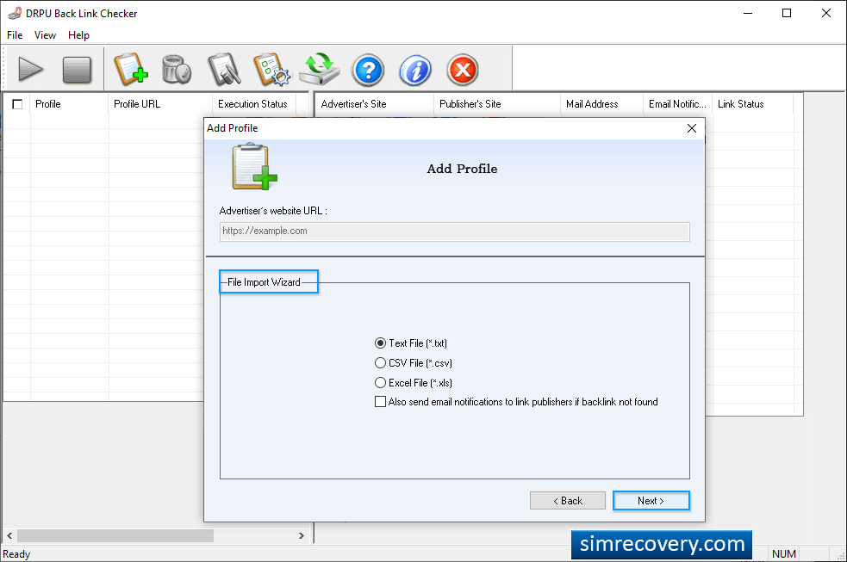
Task: Click the File Import Wizard group label
Action: click(264, 282)
